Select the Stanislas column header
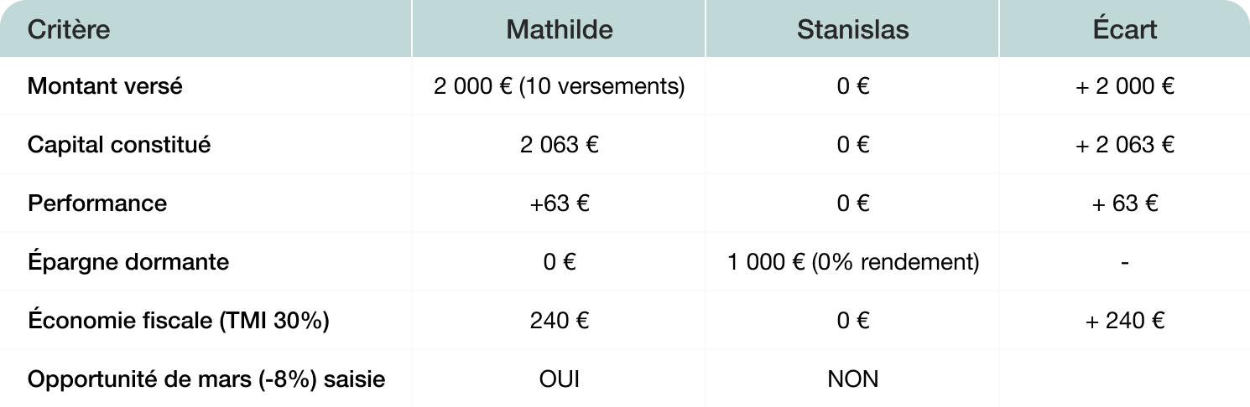The width and height of the screenshot is (1250, 407). pos(852,30)
